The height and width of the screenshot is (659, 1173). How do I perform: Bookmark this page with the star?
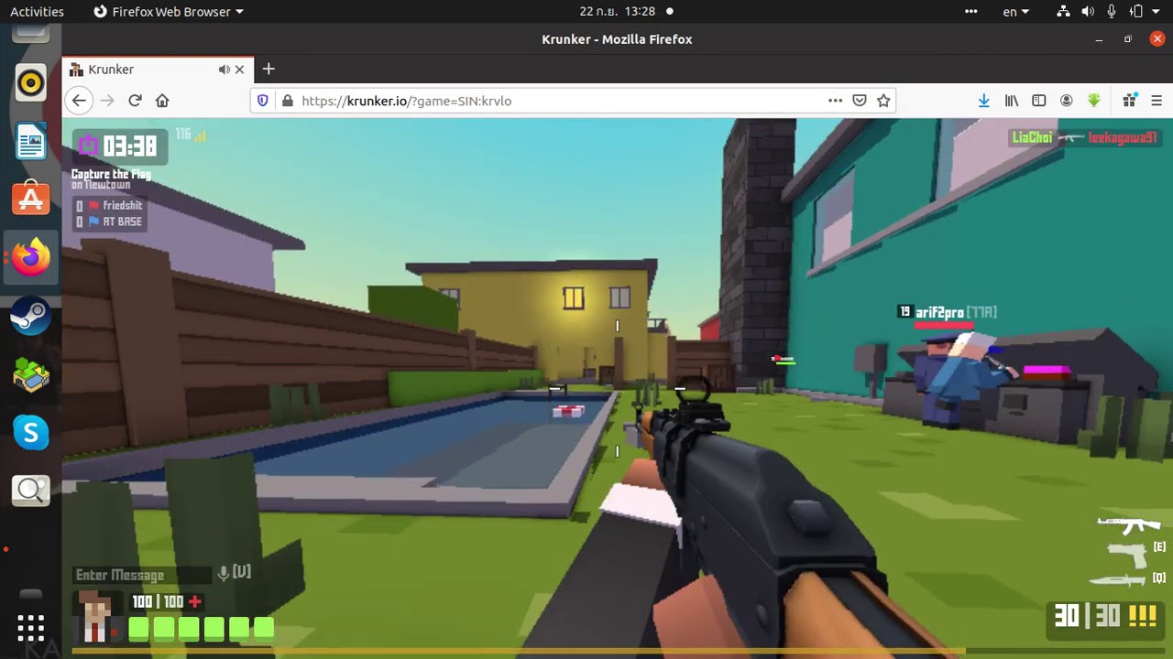[x=883, y=101]
